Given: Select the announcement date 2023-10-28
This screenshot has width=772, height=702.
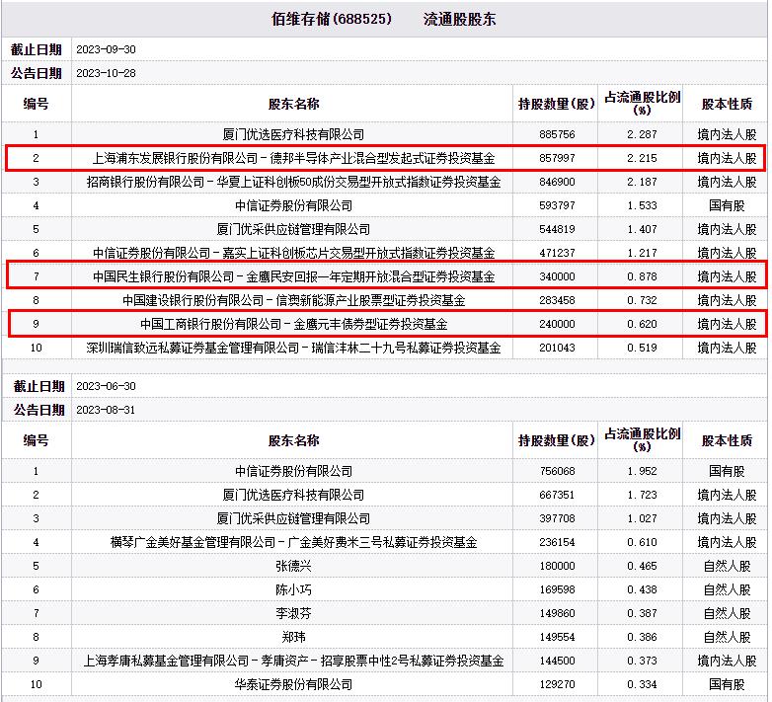Looking at the screenshot, I should tap(106, 73).
